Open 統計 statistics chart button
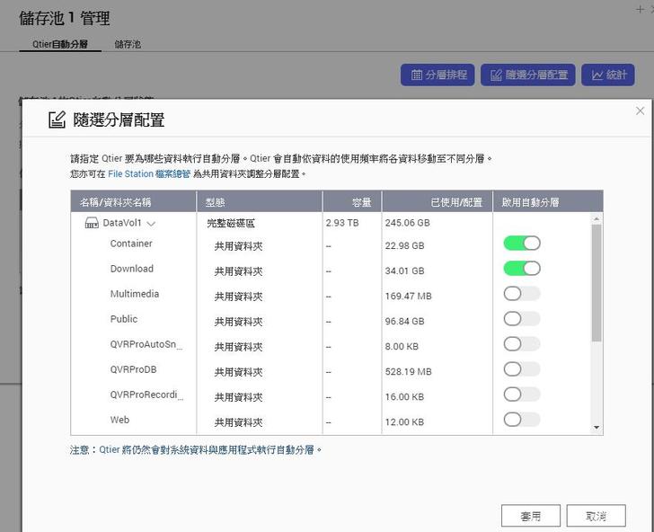Screen dimensions: 654x532 608,75
